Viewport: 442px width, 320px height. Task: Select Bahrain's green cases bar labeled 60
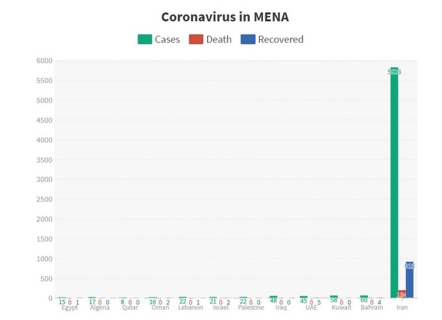point(364,296)
